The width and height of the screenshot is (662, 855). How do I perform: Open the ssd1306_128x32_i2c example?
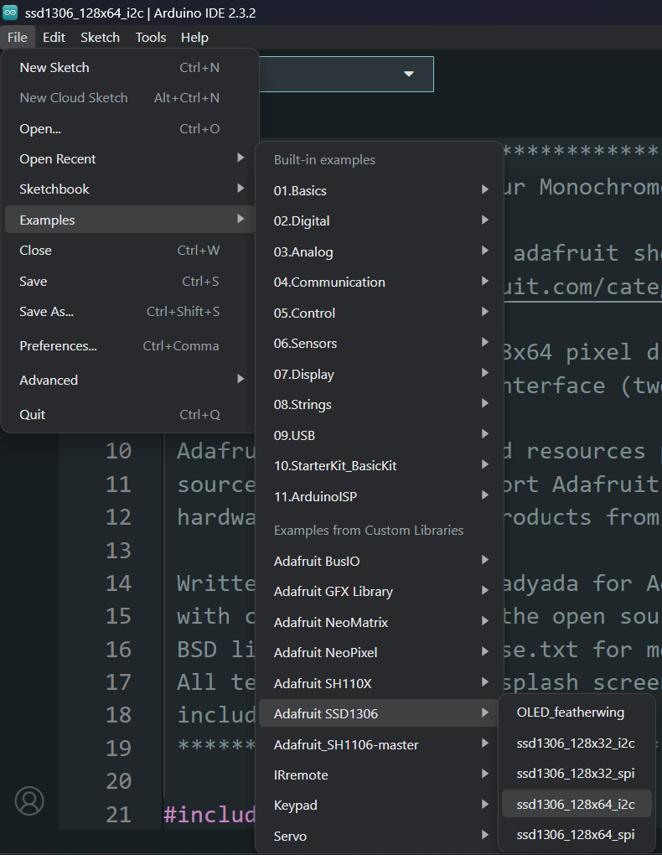click(577, 743)
